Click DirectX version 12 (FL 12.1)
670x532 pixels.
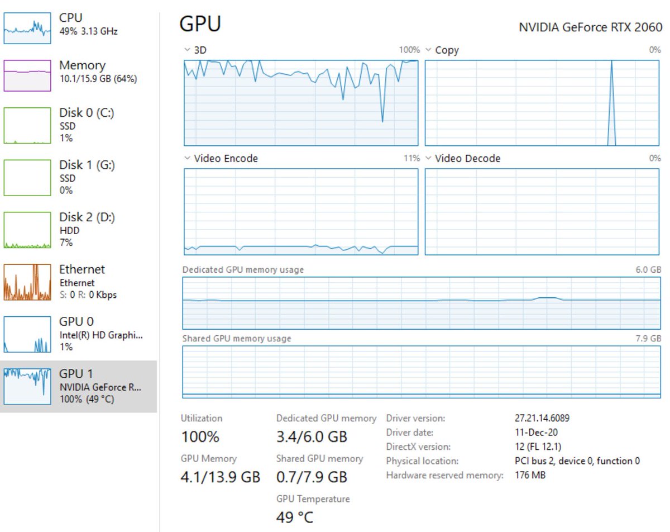538,447
